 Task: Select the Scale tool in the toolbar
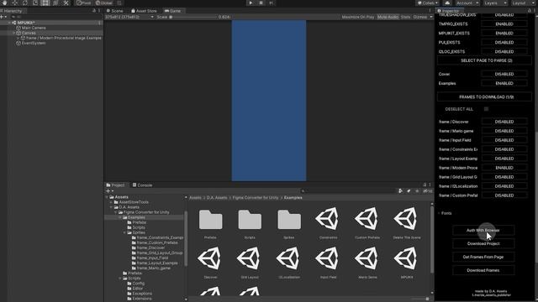point(35,3)
